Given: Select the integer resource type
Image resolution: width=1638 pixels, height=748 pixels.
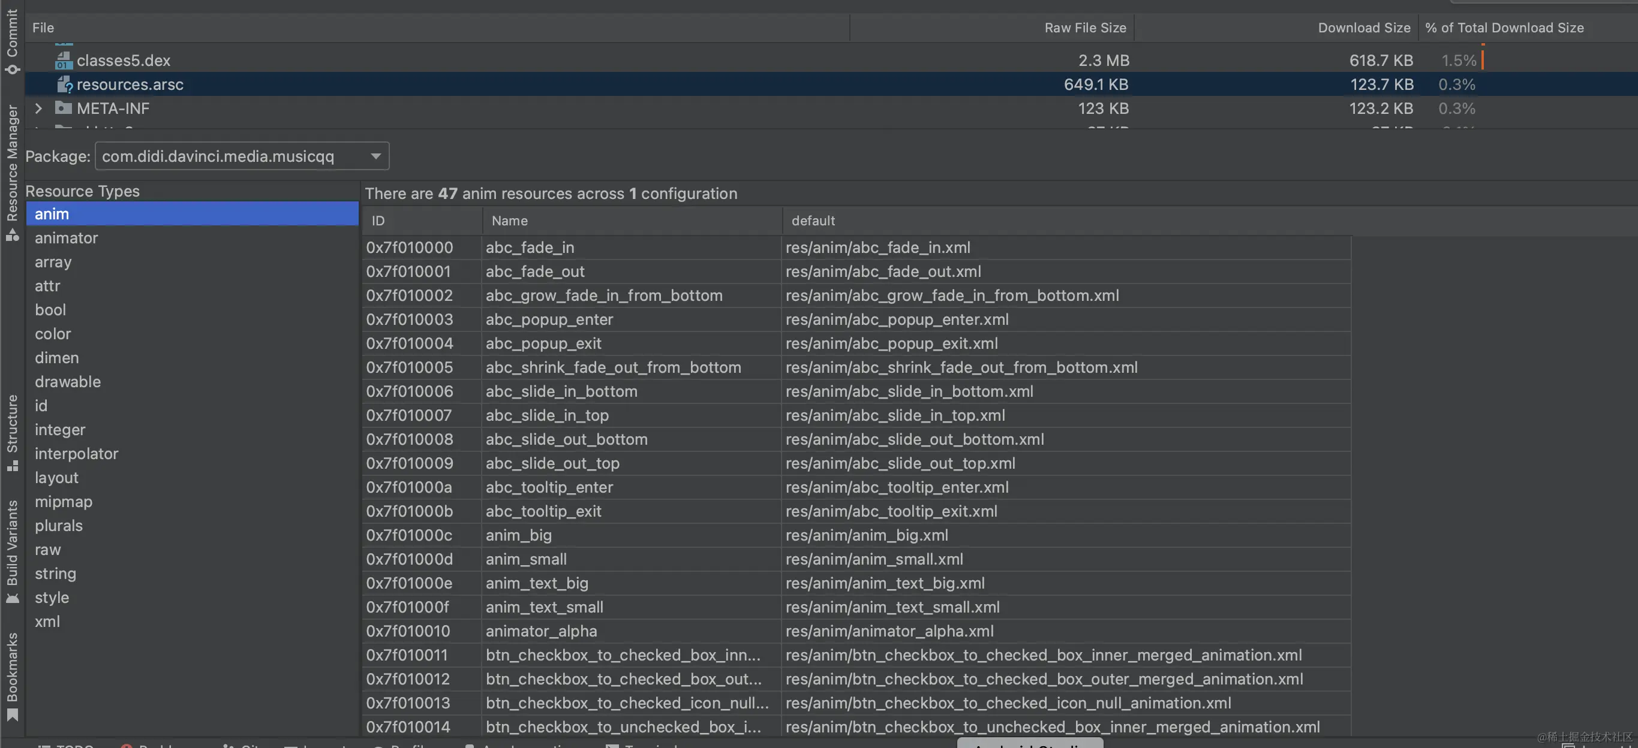Looking at the screenshot, I should (192, 430).
